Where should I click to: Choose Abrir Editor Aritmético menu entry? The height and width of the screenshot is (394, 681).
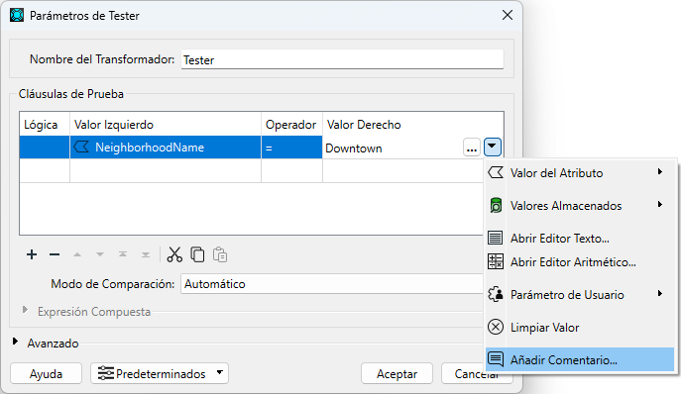click(x=580, y=262)
